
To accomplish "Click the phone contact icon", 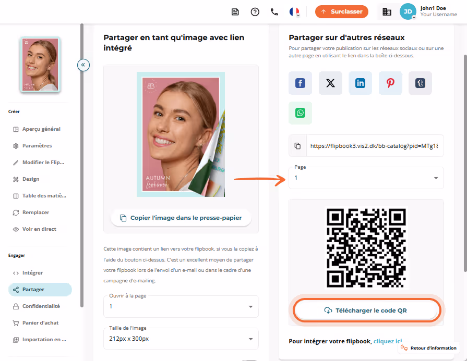I will pyautogui.click(x=274, y=12).
